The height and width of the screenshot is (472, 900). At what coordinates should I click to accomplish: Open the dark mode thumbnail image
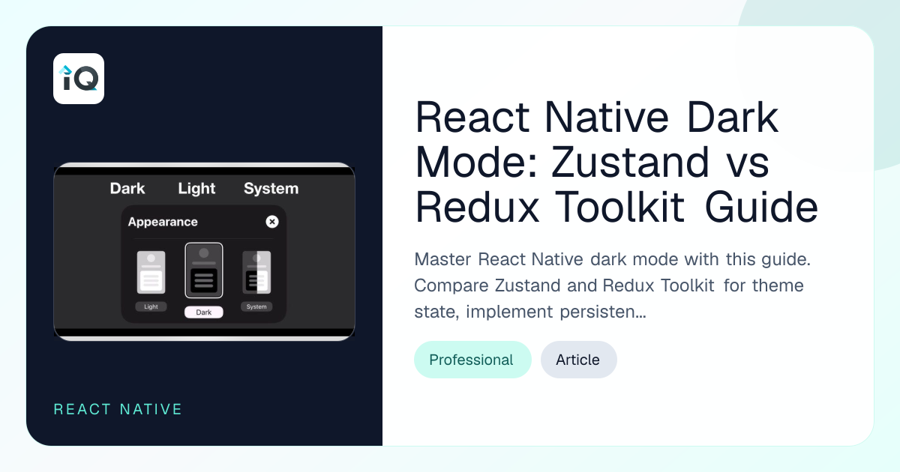(204, 252)
